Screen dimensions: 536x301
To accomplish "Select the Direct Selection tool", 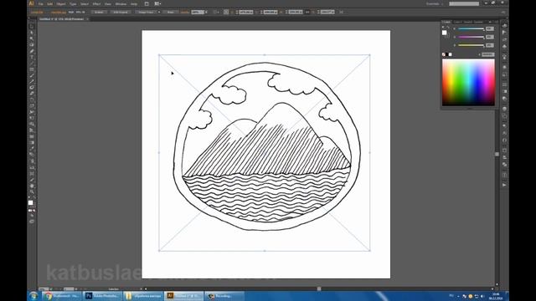I will tap(32, 33).
